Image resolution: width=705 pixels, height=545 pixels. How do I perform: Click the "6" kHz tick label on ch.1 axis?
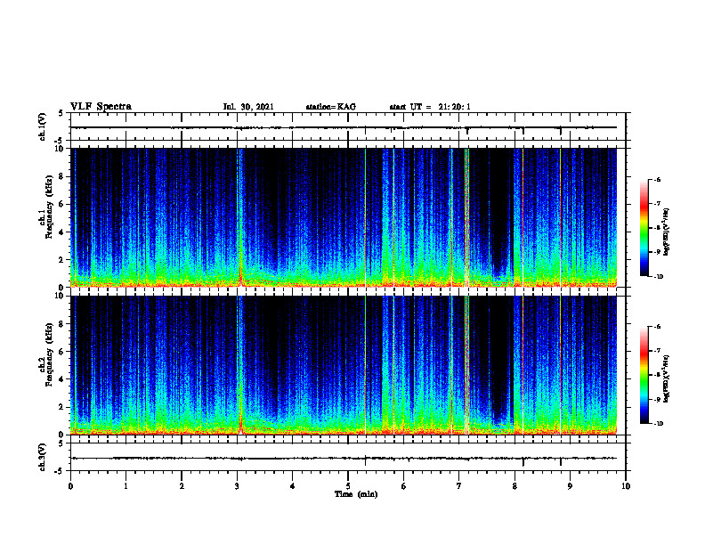[x=62, y=204]
